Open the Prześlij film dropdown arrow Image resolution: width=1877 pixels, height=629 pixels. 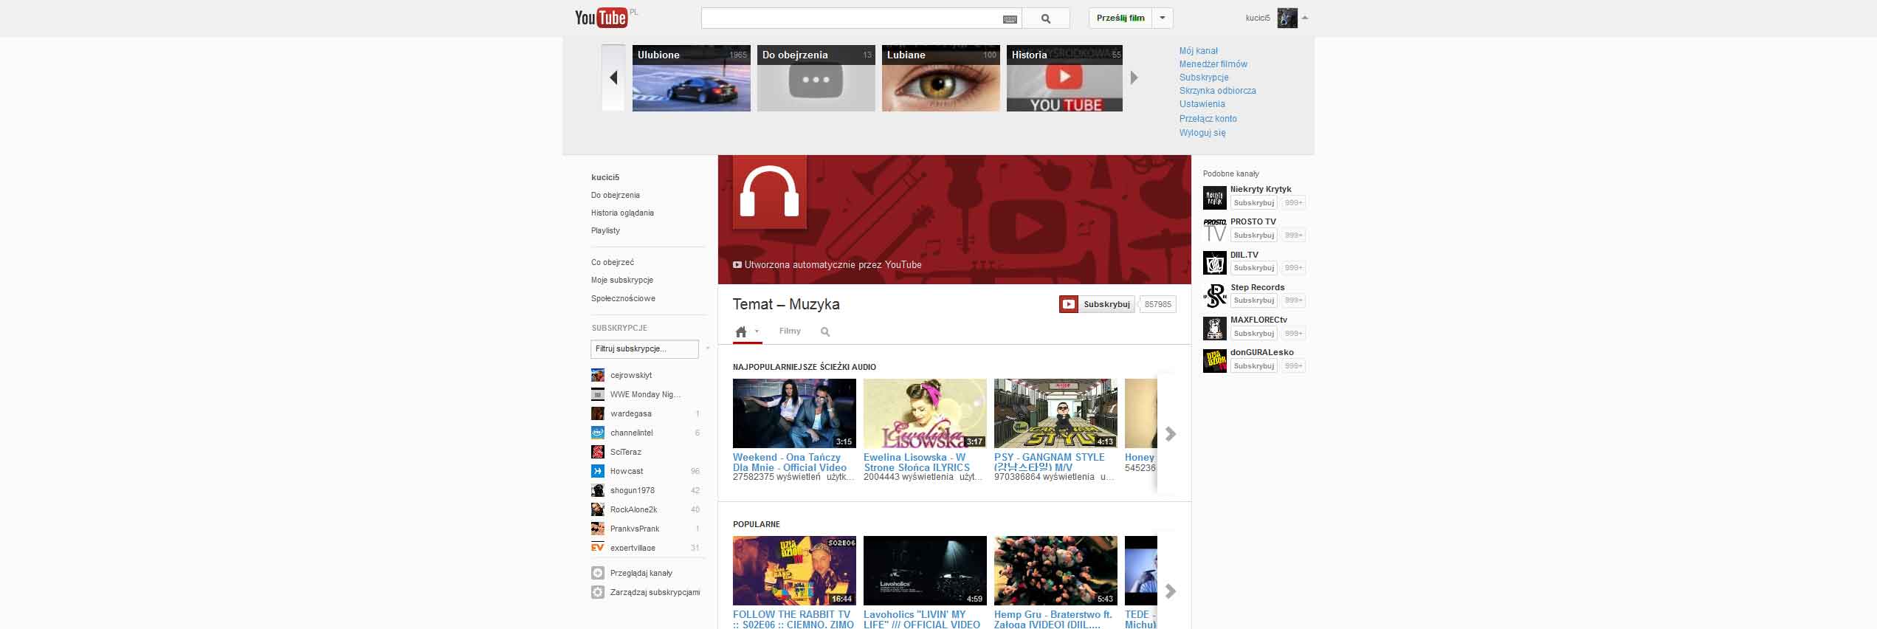[x=1163, y=18]
